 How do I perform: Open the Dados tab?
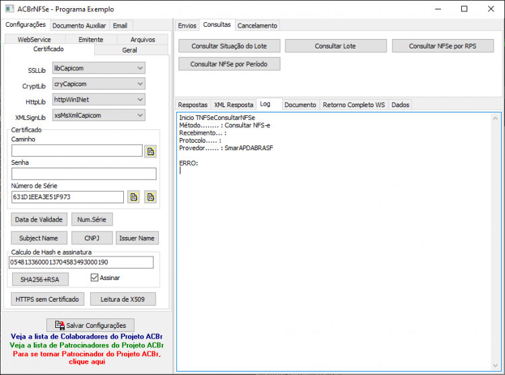pyautogui.click(x=401, y=105)
